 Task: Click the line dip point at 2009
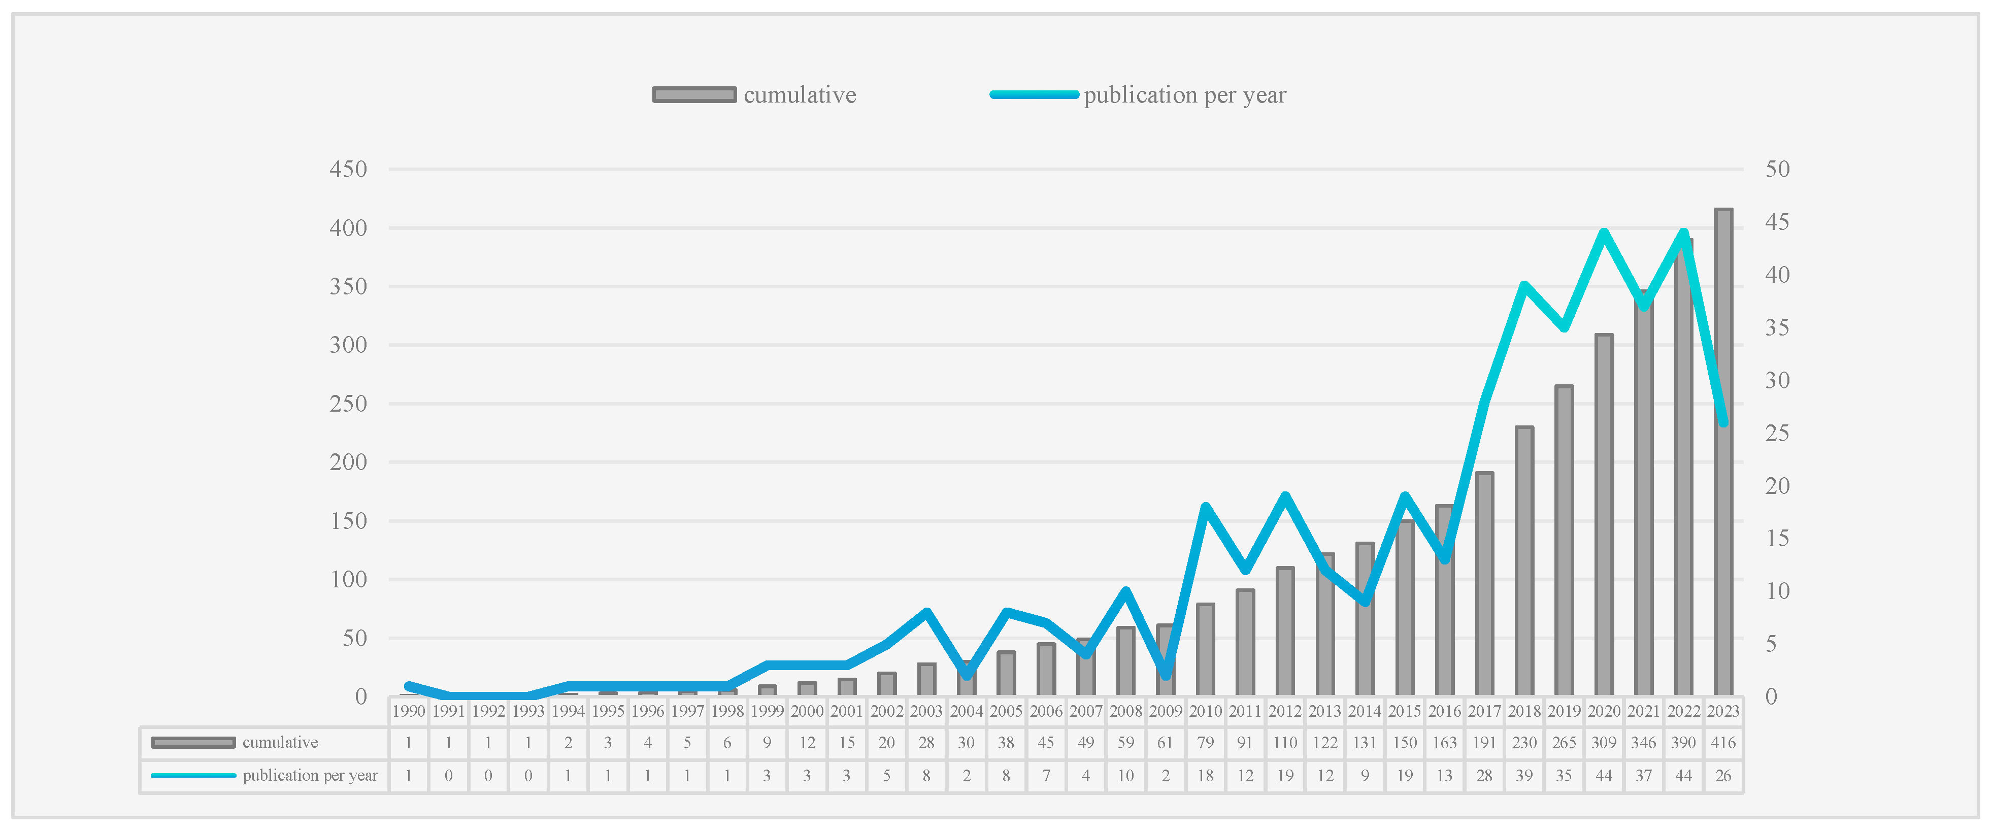coord(1166,675)
